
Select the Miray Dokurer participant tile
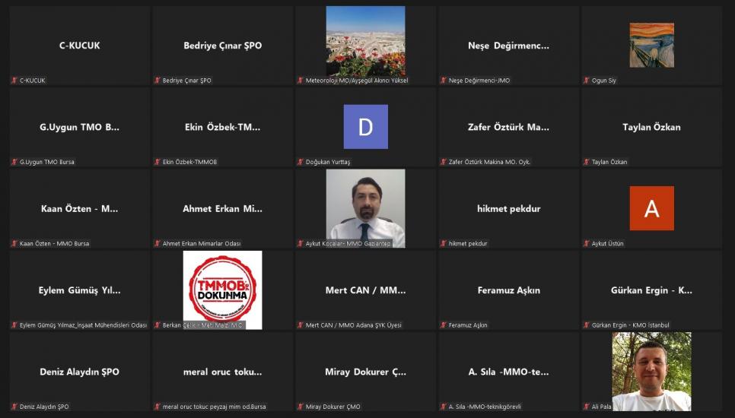pyautogui.click(x=365, y=372)
